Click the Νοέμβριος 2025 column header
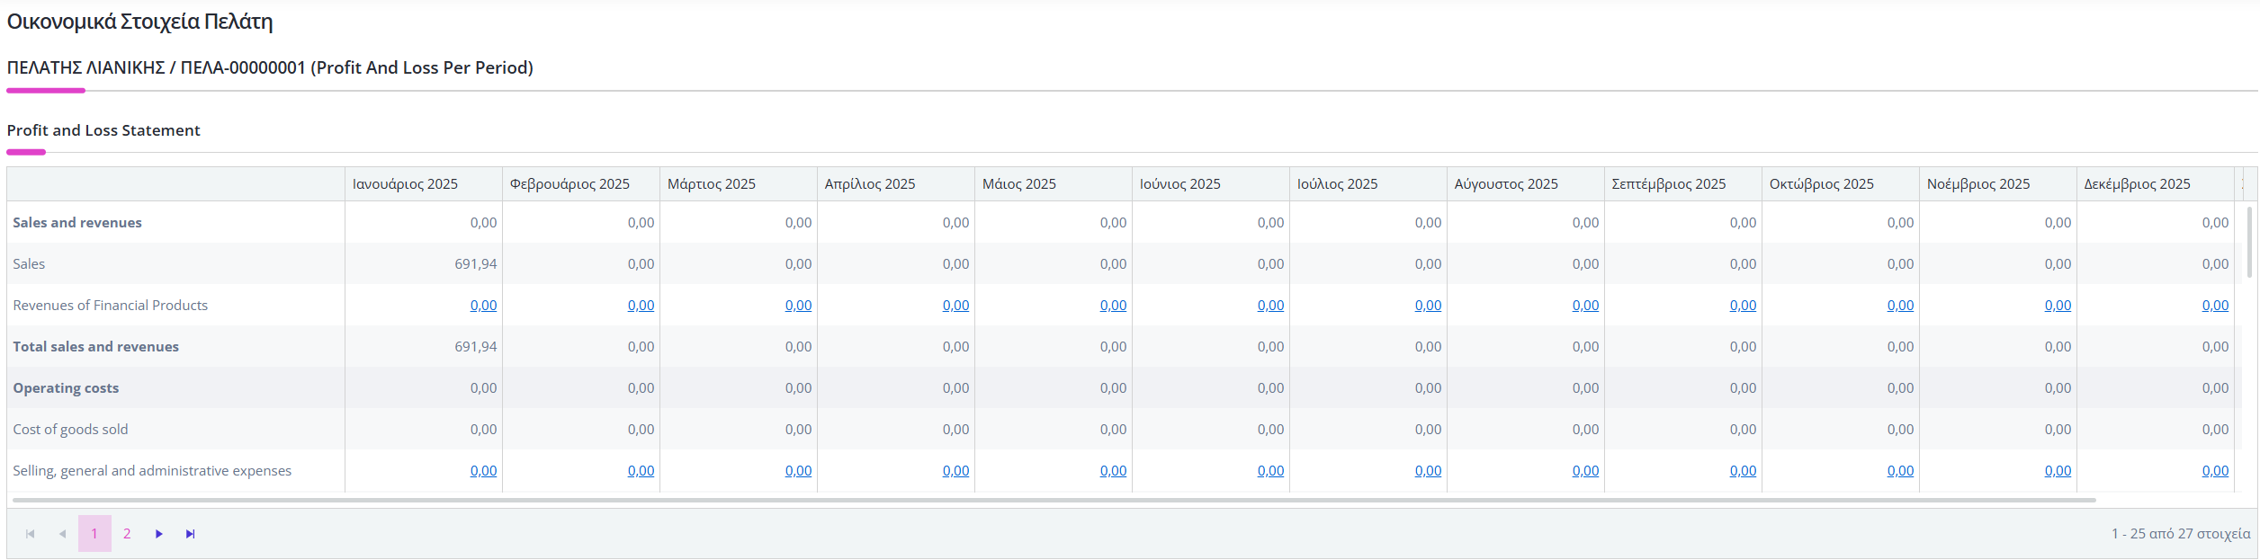The width and height of the screenshot is (2260, 560). [x=1998, y=184]
